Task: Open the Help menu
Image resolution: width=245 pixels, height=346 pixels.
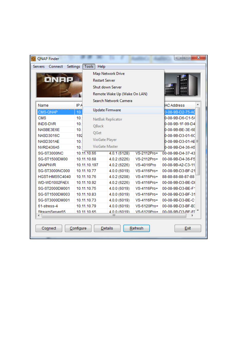Action: click(x=101, y=66)
